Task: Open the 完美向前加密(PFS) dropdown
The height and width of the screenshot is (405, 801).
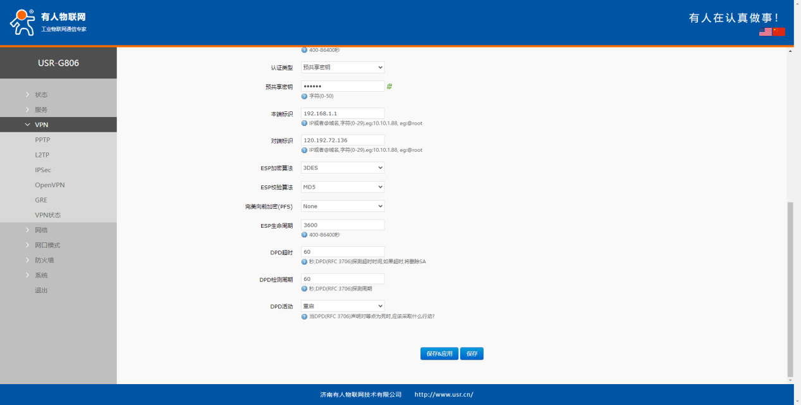Action: (342, 206)
